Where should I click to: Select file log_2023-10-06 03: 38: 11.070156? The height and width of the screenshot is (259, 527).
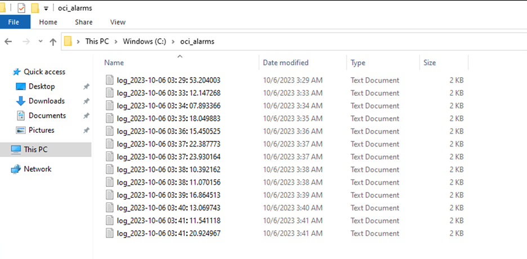click(169, 182)
